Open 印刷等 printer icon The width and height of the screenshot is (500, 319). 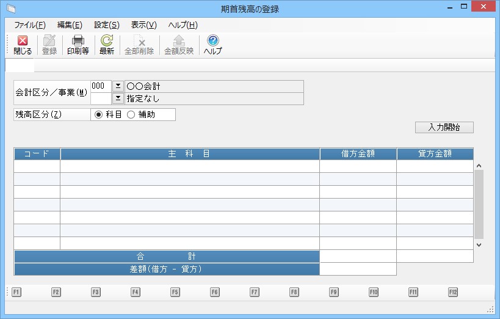78,42
